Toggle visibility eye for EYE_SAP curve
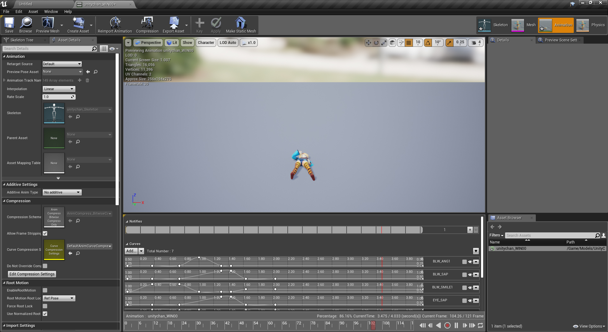The height and width of the screenshot is (332, 608). (470, 301)
